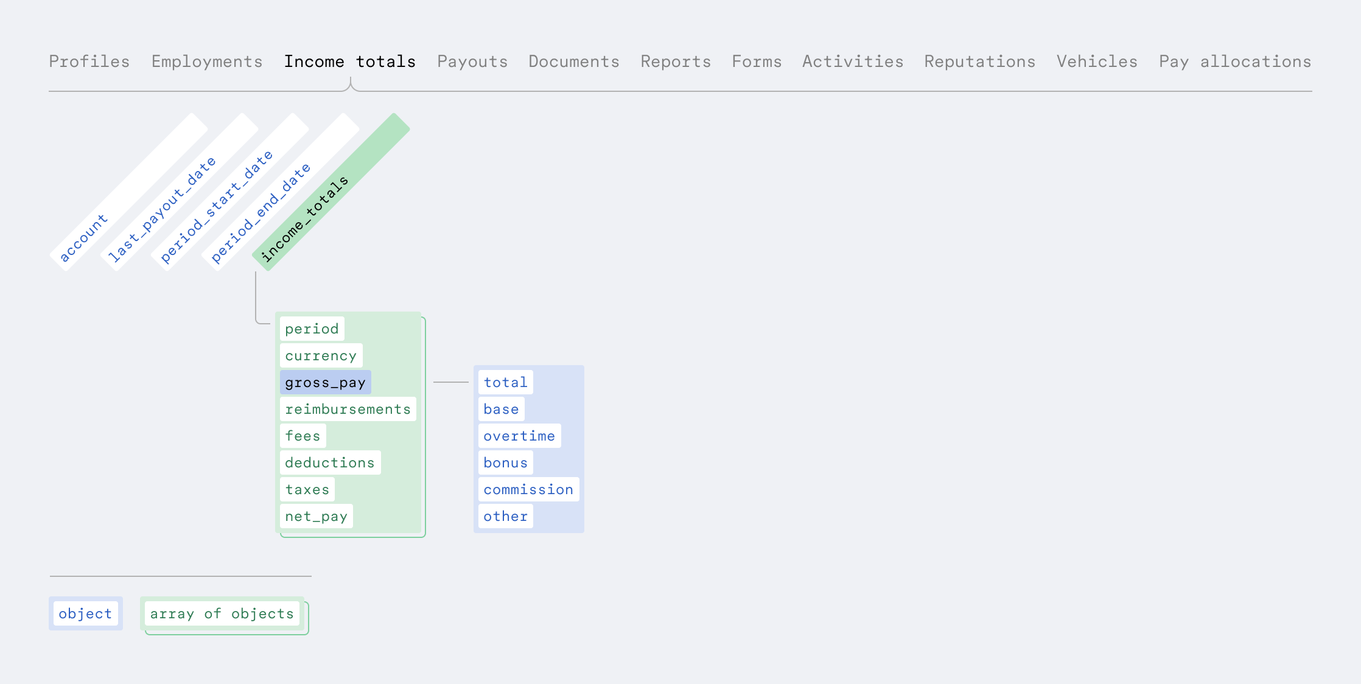
Task: Select the net_pay property
Action: click(316, 516)
